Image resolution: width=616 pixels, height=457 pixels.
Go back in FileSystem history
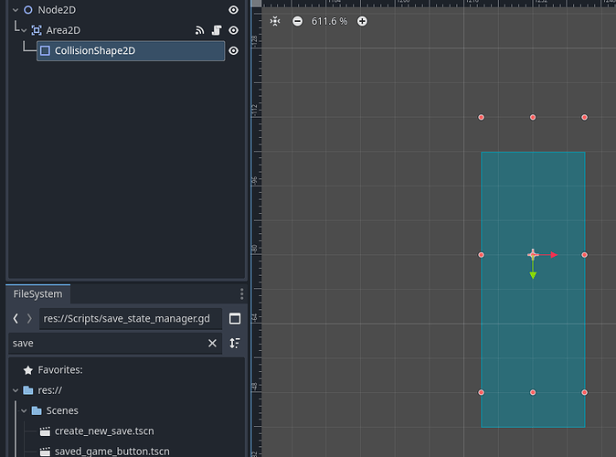coord(16,318)
